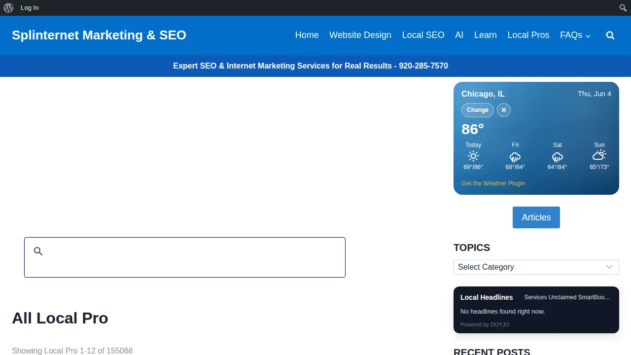Click the Powered by DOYJO text
Viewport: 631px width, 355px height.
click(x=485, y=324)
